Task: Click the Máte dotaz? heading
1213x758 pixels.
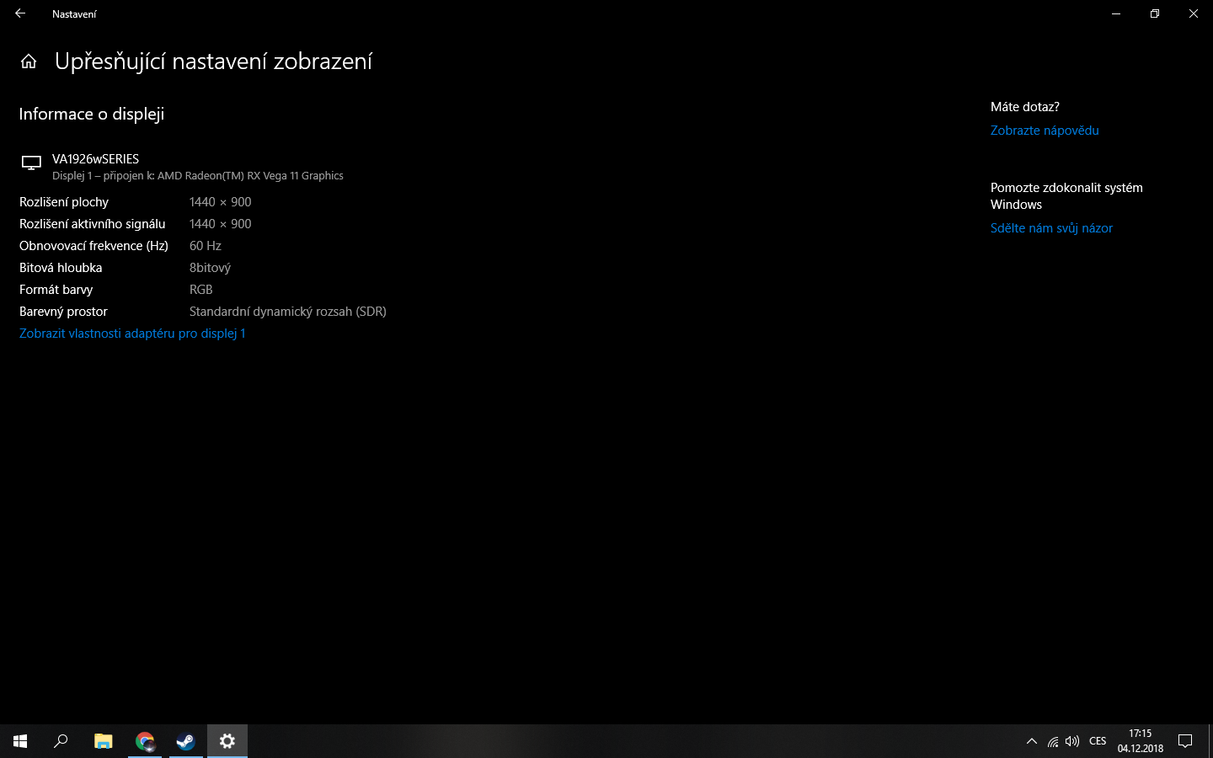Action: (1025, 107)
